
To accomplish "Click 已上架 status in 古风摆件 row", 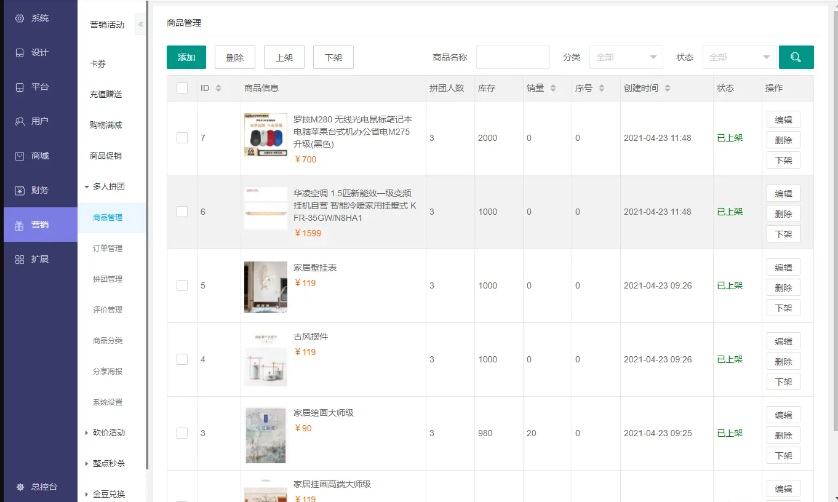I will 730,359.
